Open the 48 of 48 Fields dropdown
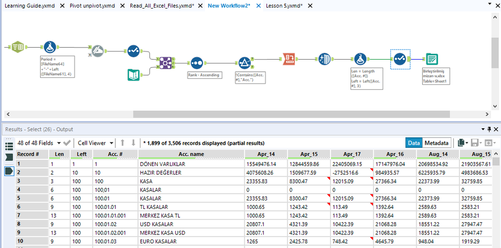The image size is (501, 248). 39,143
